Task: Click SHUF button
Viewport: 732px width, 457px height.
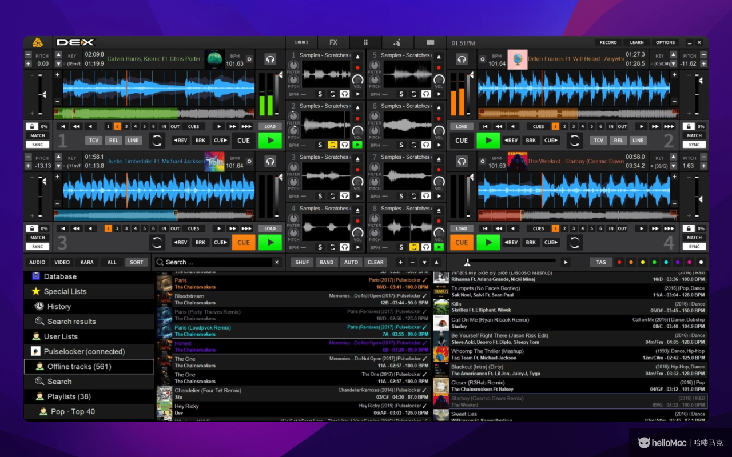Action: pyautogui.click(x=302, y=262)
